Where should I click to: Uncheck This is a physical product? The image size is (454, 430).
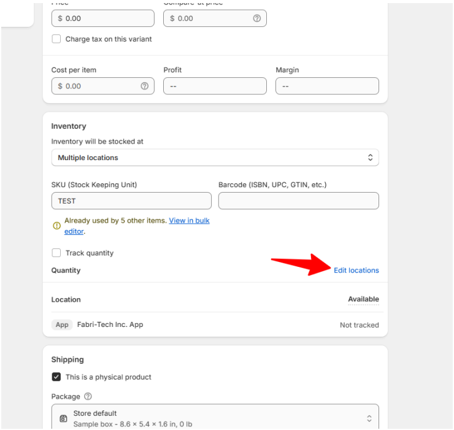click(x=56, y=377)
